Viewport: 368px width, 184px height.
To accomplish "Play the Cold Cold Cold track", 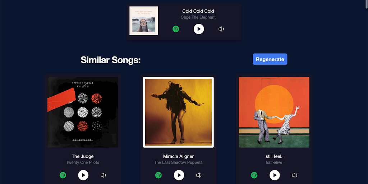I will click(199, 29).
